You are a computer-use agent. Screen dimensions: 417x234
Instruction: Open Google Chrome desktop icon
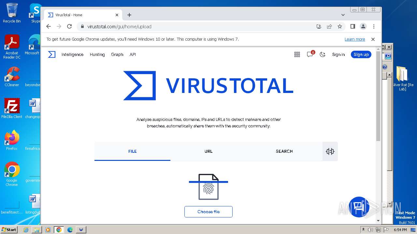coord(12,174)
